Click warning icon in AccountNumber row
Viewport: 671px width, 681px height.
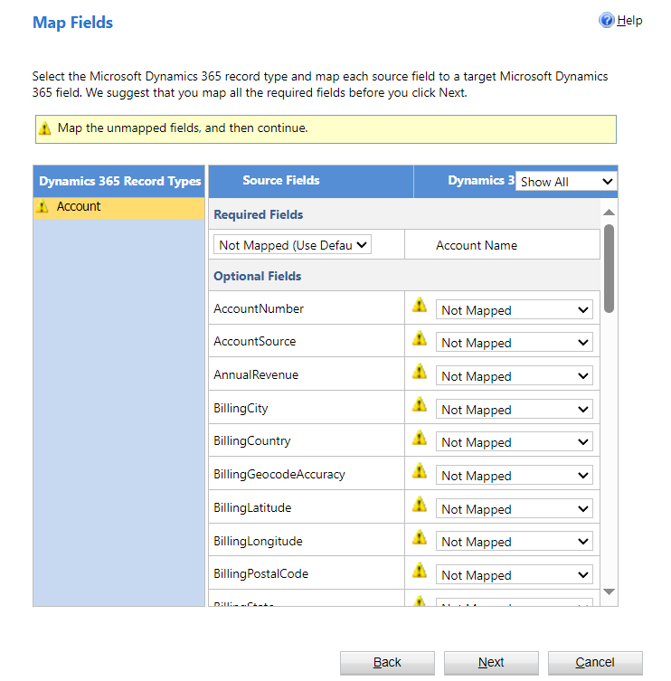coord(419,305)
